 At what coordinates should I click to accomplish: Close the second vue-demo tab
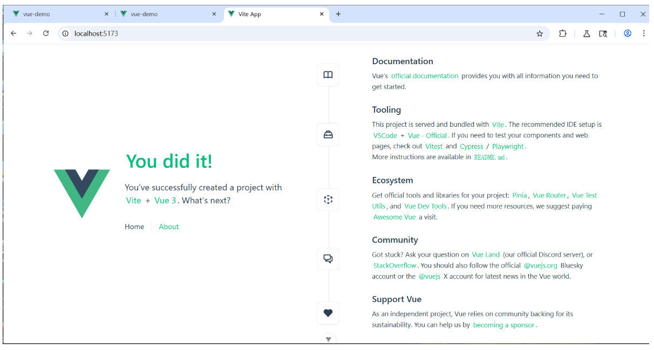coord(214,14)
